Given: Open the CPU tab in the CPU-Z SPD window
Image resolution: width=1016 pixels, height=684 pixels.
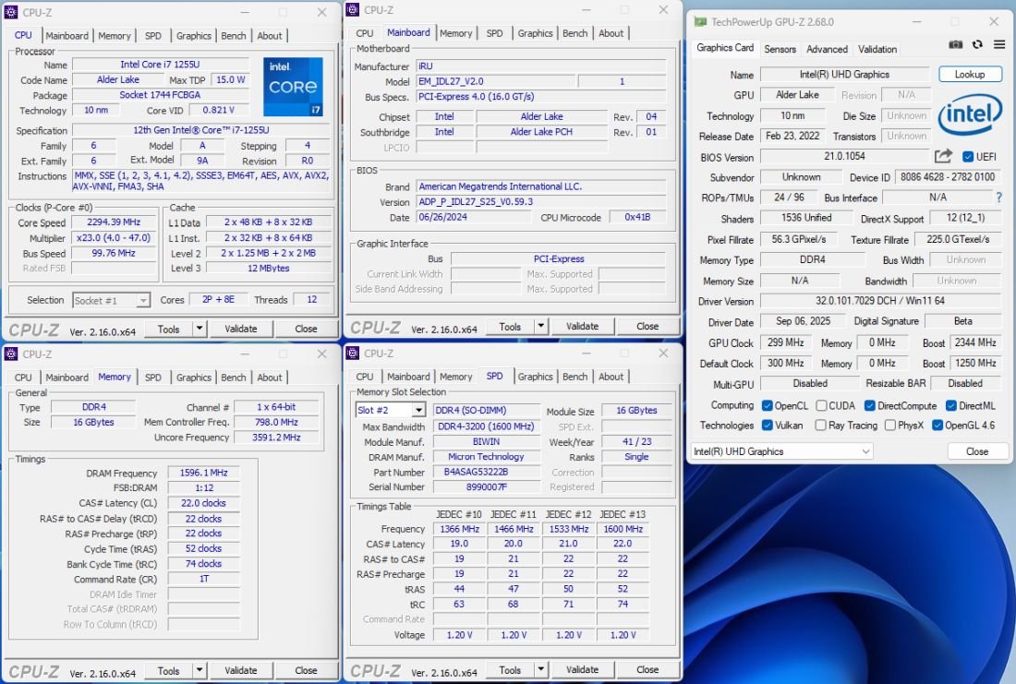Looking at the screenshot, I should pyautogui.click(x=364, y=377).
